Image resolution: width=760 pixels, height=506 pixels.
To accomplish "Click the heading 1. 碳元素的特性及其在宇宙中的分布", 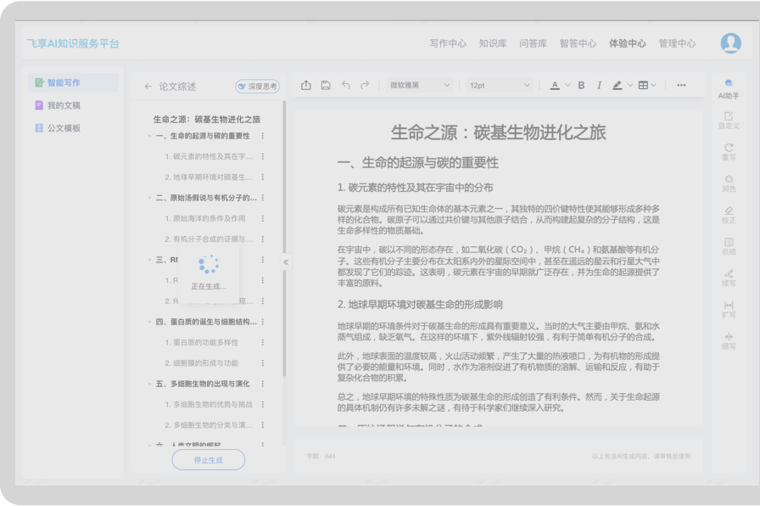I will click(x=416, y=188).
